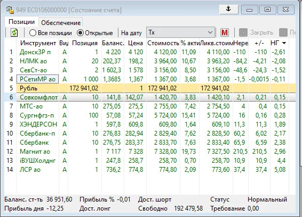Click the Баланс. ст-ть value 36 951,60

point(59,199)
